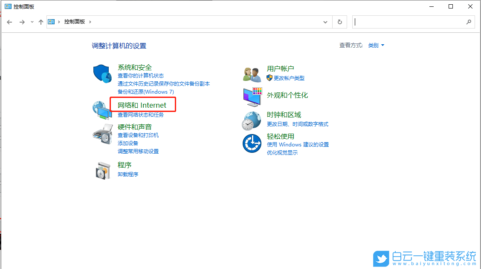Open 系统和安全 via its shield icon
The image size is (481, 269).
click(x=102, y=73)
